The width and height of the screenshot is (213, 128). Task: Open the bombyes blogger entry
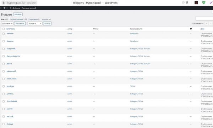[x=10, y=86]
